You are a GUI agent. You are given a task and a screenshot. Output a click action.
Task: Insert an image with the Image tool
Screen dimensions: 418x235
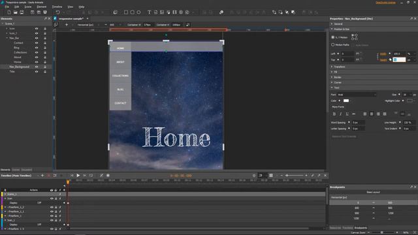[x=162, y=12]
